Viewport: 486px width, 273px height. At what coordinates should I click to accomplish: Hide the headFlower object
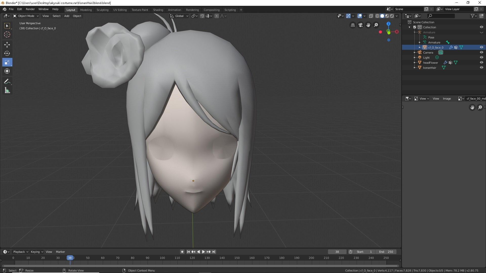pyautogui.click(x=481, y=63)
